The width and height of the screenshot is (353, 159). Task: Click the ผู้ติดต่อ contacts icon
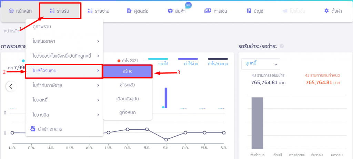click(x=129, y=11)
